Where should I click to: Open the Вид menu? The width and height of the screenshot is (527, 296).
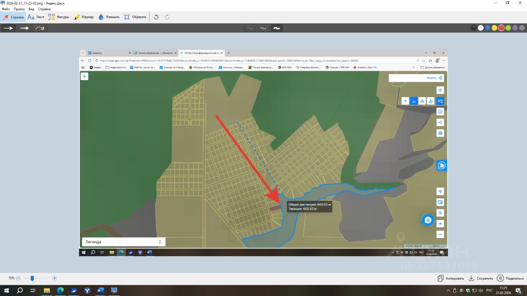[x=31, y=9]
